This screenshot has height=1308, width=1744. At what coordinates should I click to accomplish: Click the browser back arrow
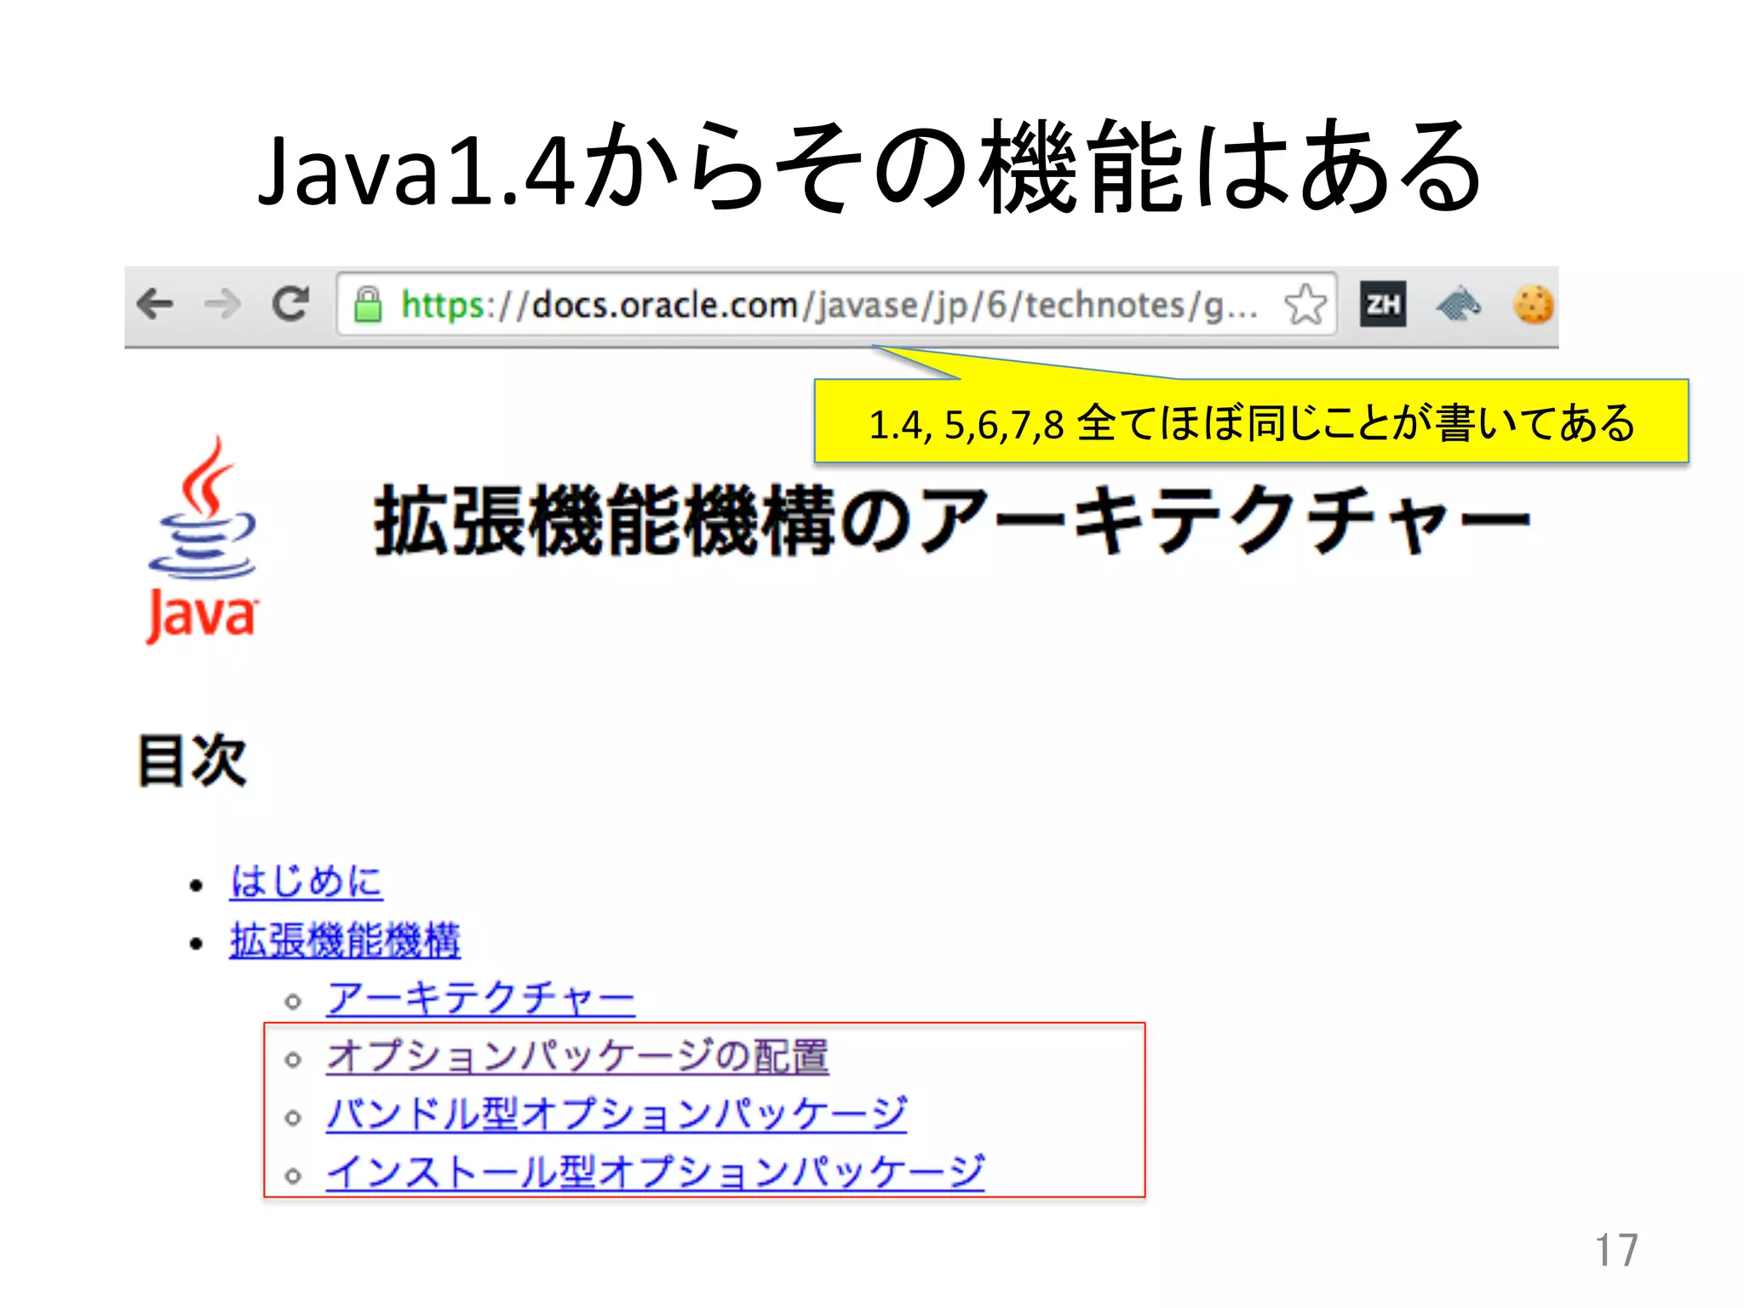pyautogui.click(x=156, y=304)
